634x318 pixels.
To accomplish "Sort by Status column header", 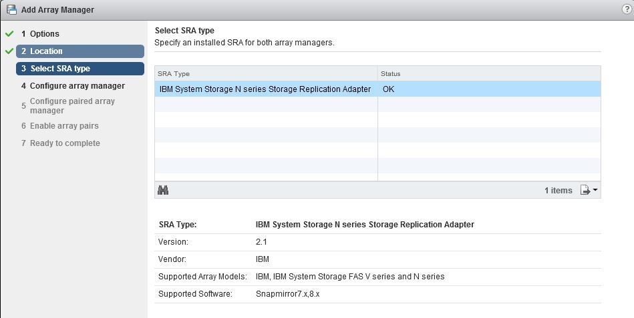I will click(x=489, y=74).
